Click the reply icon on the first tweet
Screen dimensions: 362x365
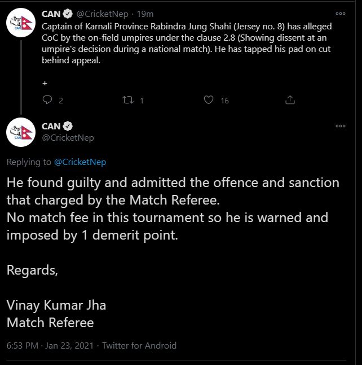(x=48, y=100)
